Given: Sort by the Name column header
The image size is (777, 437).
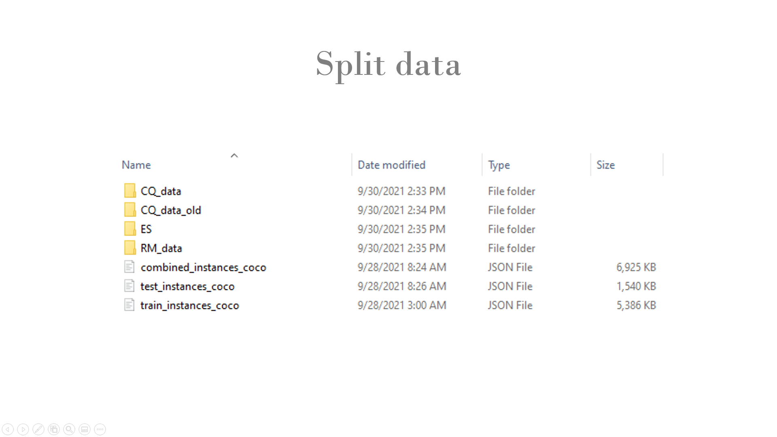Looking at the screenshot, I should [x=136, y=165].
